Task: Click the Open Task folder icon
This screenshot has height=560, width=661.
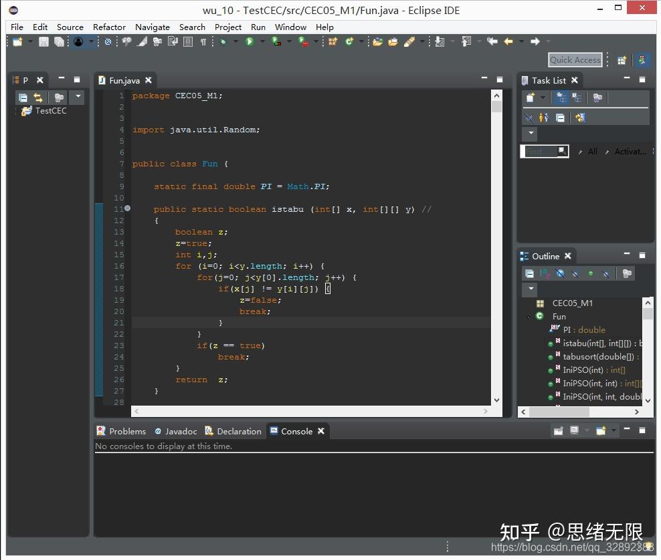Action: 393,41
